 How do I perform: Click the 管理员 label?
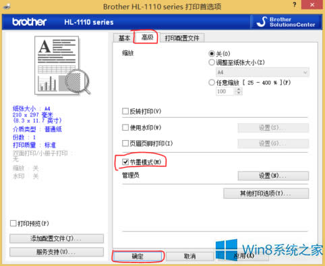click(131, 175)
